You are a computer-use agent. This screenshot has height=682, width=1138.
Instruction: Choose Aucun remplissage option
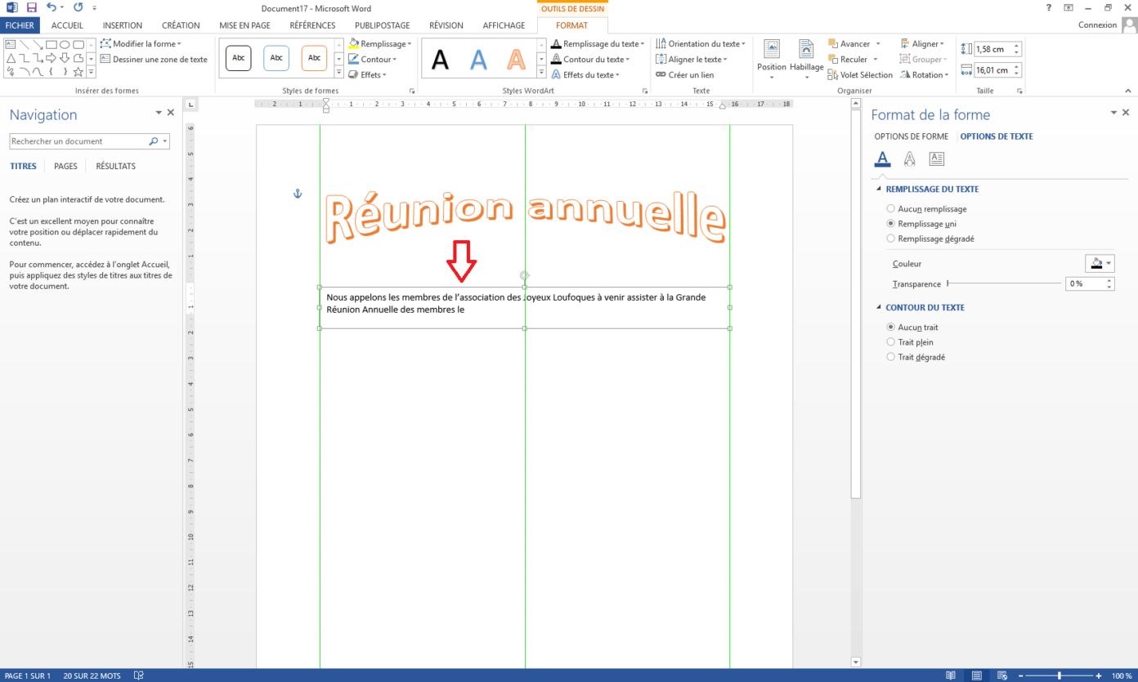891,208
